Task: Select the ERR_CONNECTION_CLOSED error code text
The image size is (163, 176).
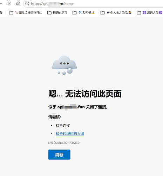Action: click(64, 143)
